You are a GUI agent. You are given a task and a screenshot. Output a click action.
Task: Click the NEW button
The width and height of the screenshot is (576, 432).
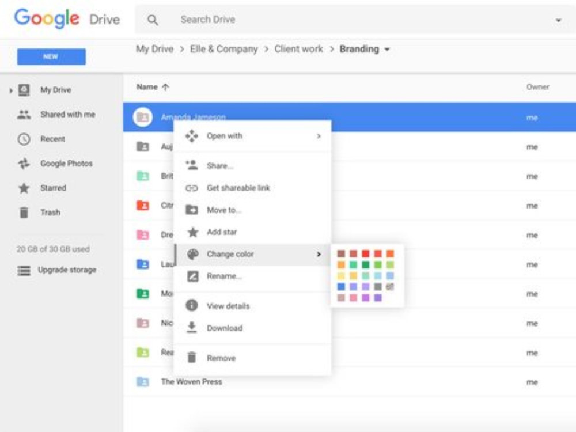click(x=51, y=56)
